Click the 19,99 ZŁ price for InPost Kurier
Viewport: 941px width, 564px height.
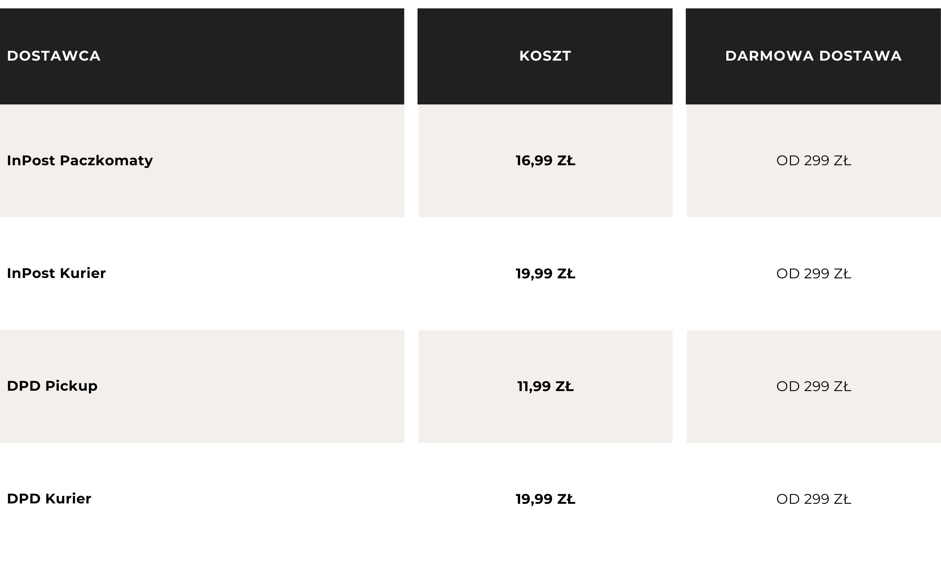pos(545,273)
